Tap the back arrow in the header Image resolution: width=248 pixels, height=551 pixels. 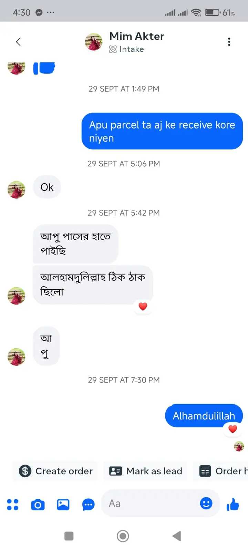18,42
